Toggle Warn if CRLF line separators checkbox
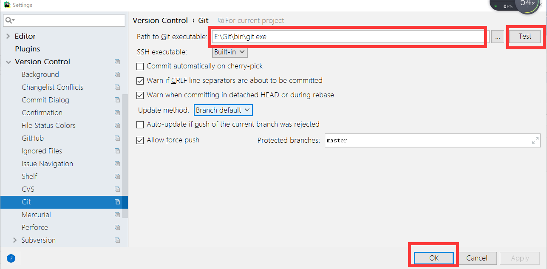This screenshot has width=547, height=269. coord(140,81)
